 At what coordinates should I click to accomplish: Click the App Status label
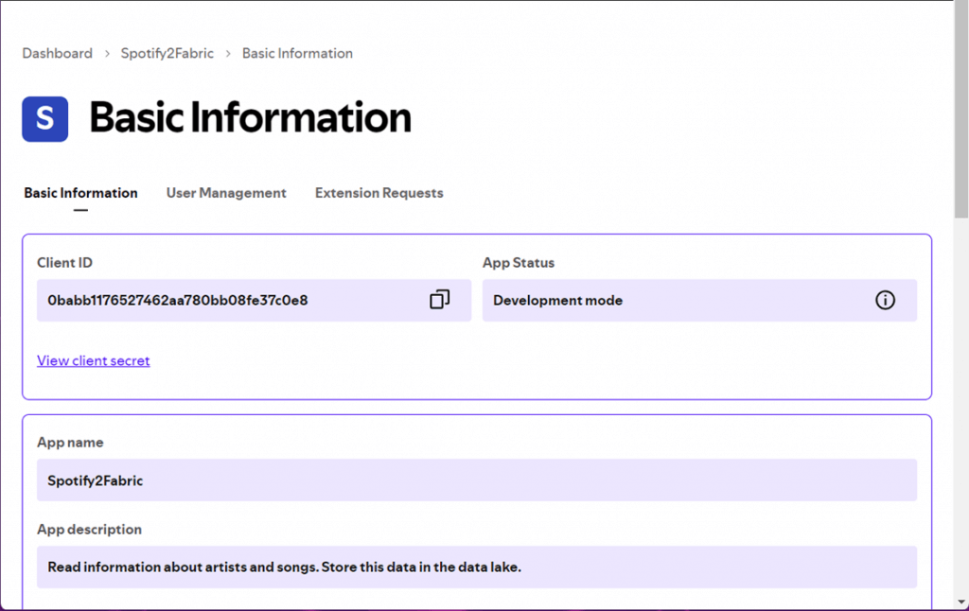(519, 263)
